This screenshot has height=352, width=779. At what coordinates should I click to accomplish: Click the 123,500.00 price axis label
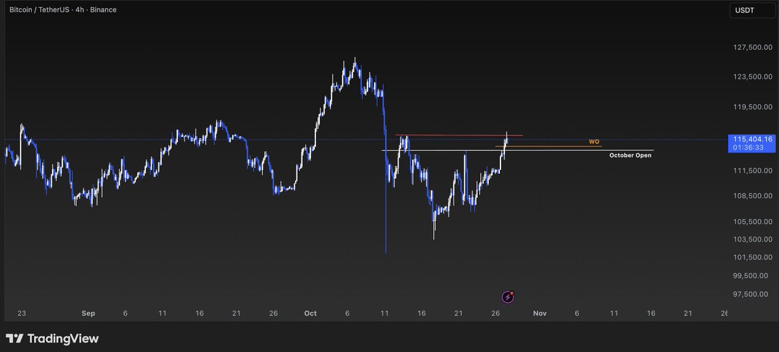pos(752,77)
